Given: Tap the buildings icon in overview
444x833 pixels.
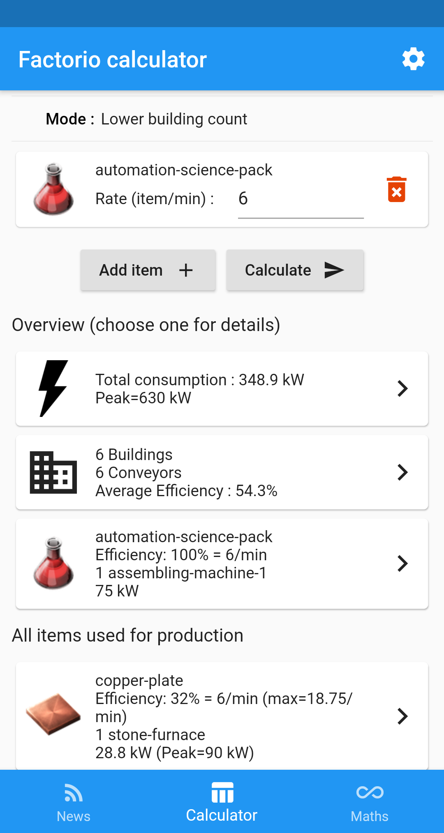Looking at the screenshot, I should point(53,472).
